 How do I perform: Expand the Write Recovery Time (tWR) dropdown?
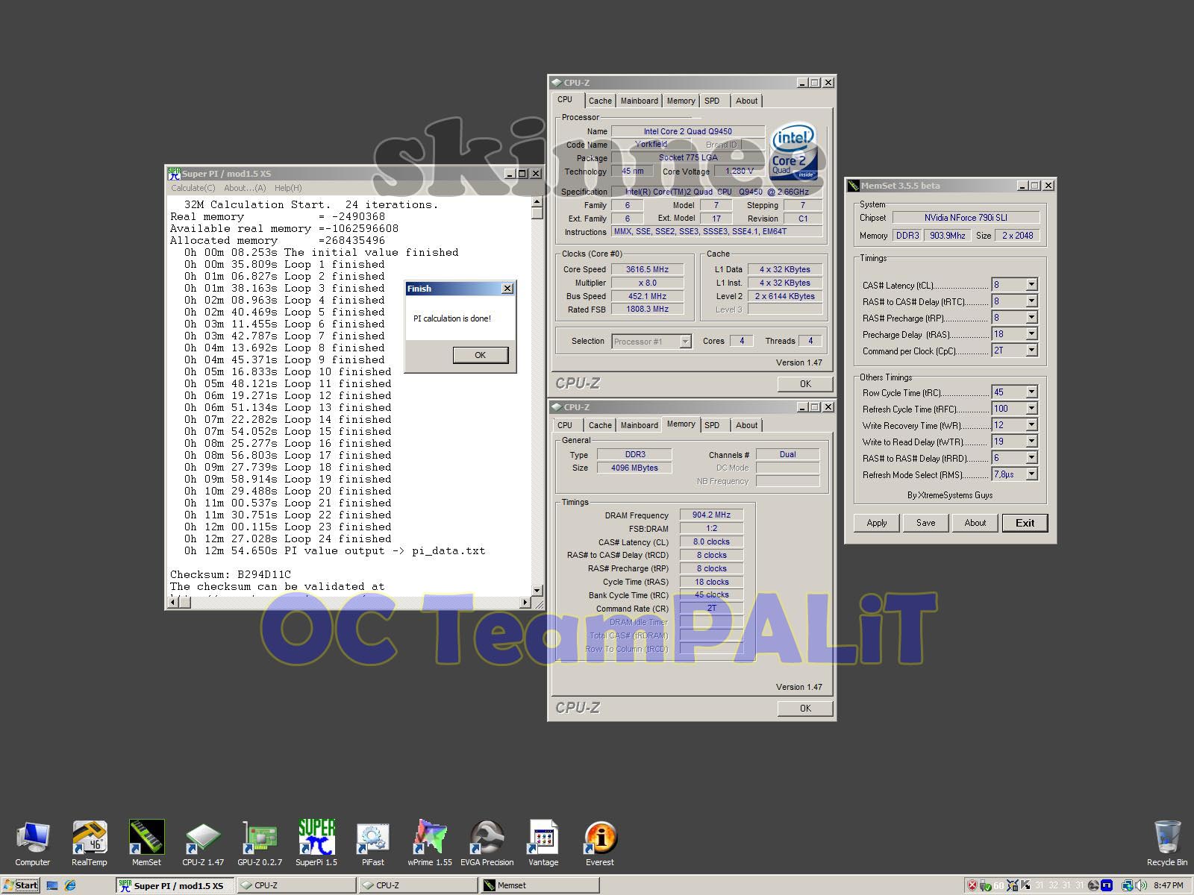point(1031,425)
